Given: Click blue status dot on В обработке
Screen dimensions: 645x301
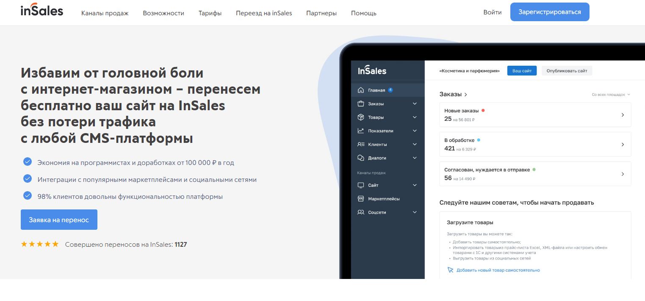Looking at the screenshot, I should (x=479, y=139).
